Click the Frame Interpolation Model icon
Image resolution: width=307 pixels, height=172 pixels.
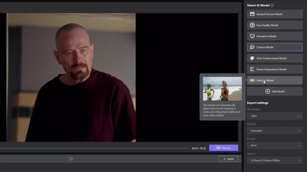point(252,69)
